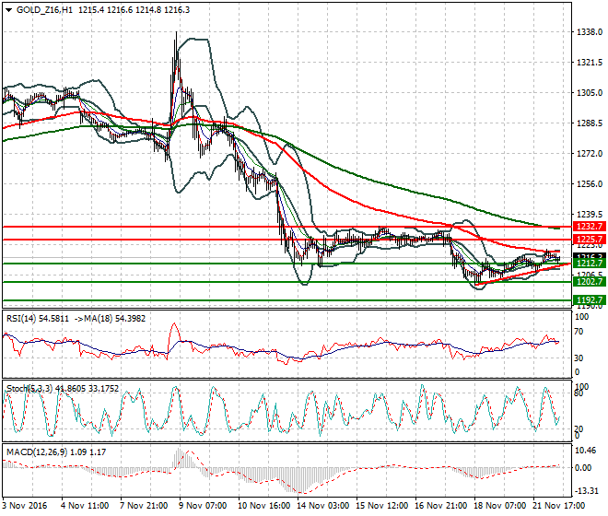The width and height of the screenshot is (608, 516).
Task: Click the 9 Nov 07:00 time axis label
Action: 203,506
